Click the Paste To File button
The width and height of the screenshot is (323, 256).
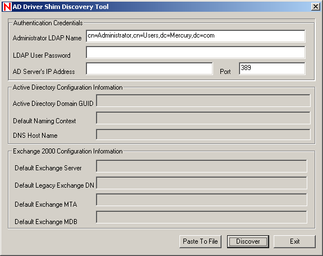[200, 241]
